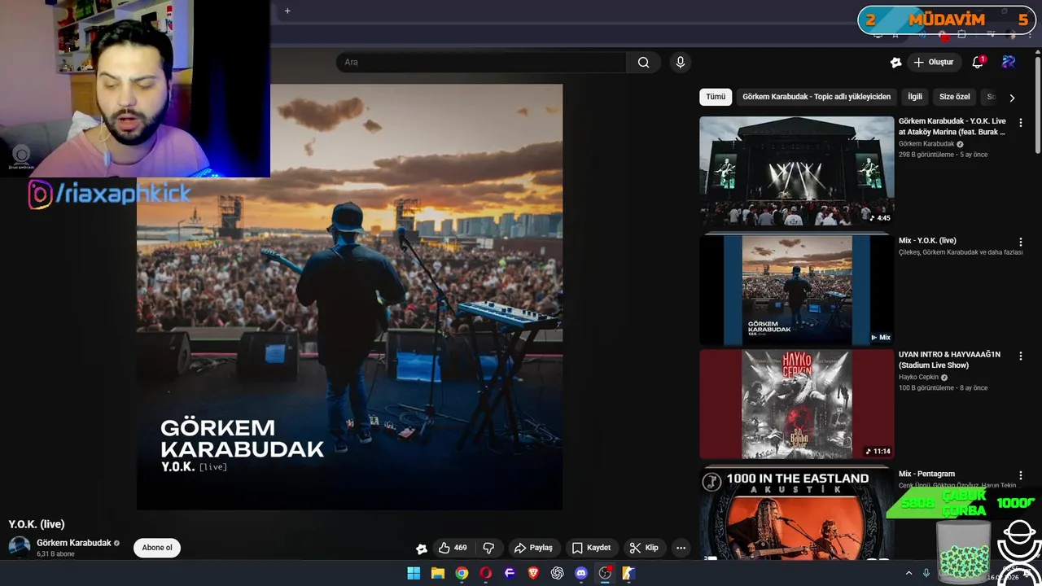
Task: Open the account profile avatar menu
Action: click(1009, 63)
